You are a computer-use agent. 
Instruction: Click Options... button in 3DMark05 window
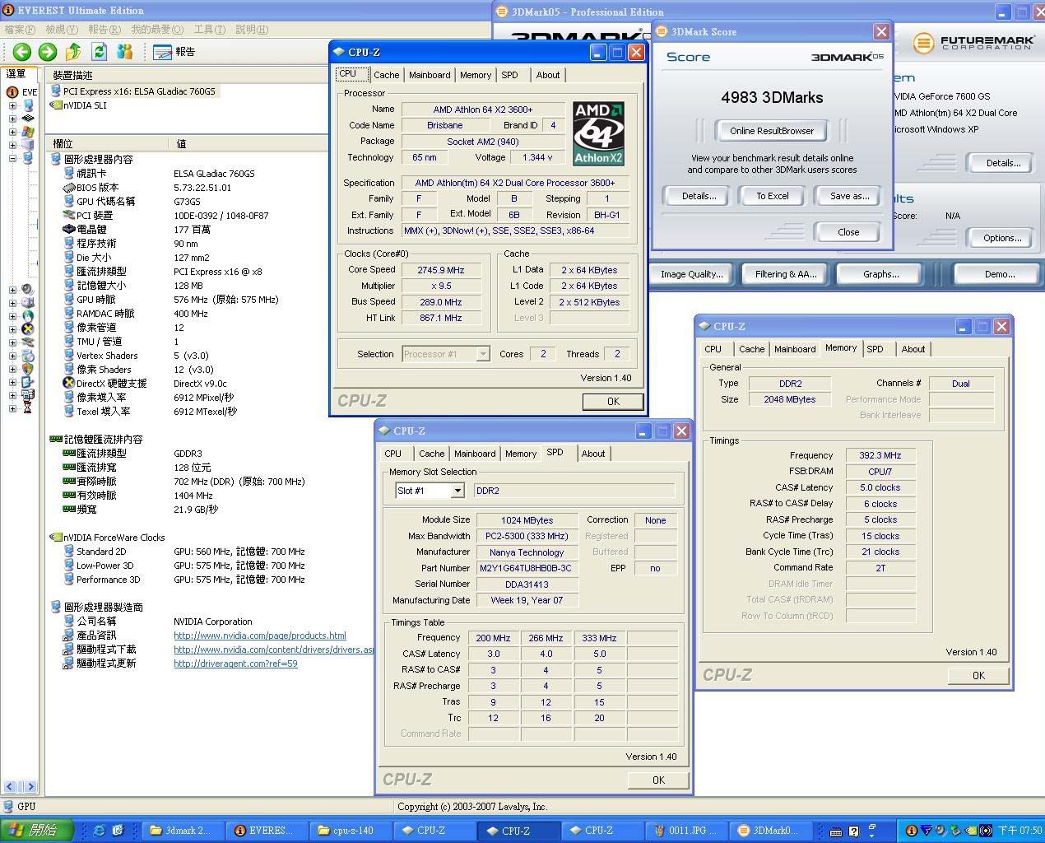[x=1001, y=238]
